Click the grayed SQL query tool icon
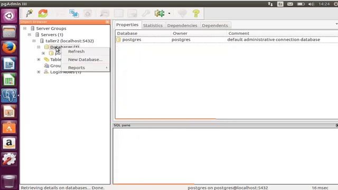The width and height of the screenshot is (338, 190). click(105, 14)
